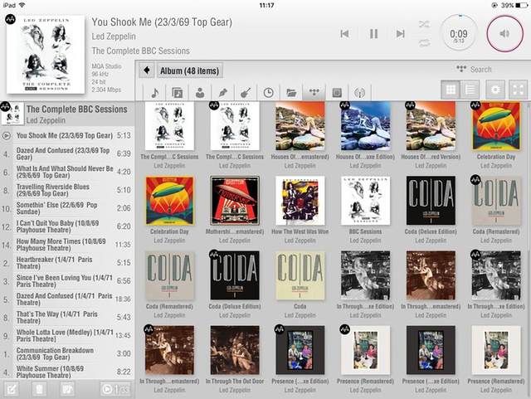Tap the Search field
Screen dimensions: 531x399
480,70
